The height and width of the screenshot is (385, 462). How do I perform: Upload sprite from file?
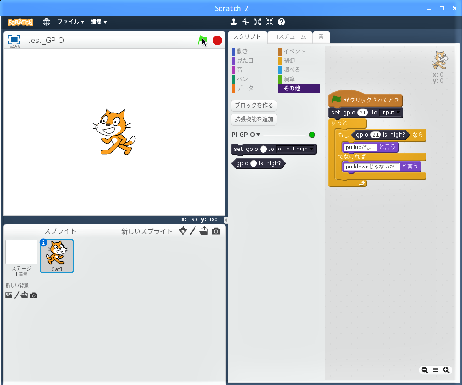pos(204,231)
